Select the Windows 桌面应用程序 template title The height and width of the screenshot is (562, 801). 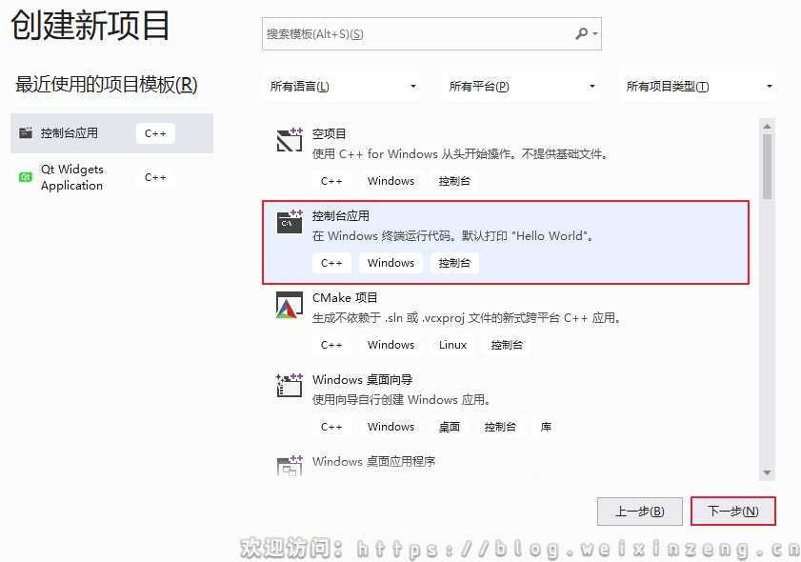[x=374, y=461]
